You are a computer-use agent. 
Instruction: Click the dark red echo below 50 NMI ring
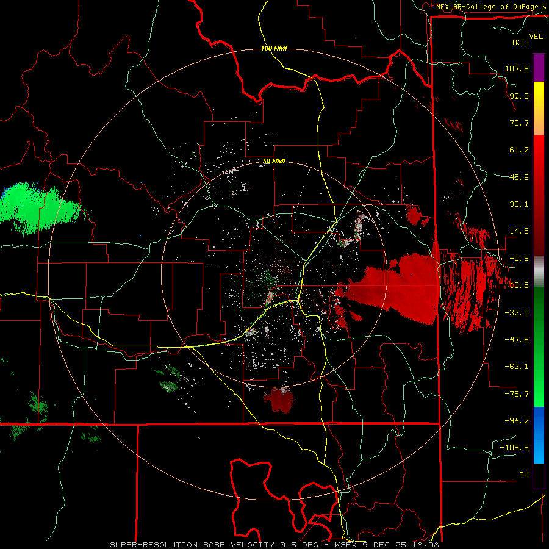[279, 400]
